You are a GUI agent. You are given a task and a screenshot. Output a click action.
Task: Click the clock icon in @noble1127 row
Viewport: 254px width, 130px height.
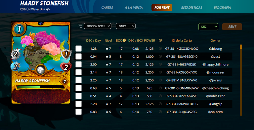click(x=160, y=96)
